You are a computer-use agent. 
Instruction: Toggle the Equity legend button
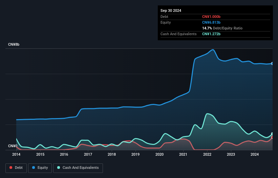pyautogui.click(x=40, y=168)
